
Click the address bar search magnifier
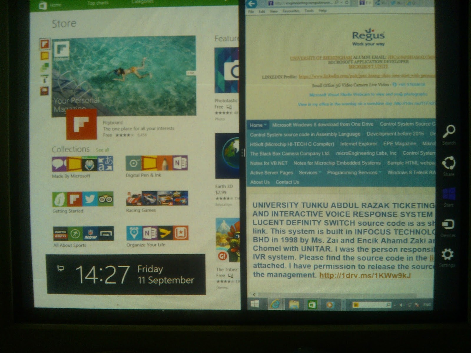coord(336,3)
